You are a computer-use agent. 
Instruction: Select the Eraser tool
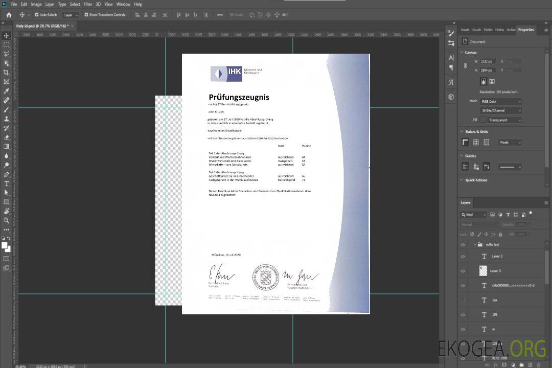[6, 137]
